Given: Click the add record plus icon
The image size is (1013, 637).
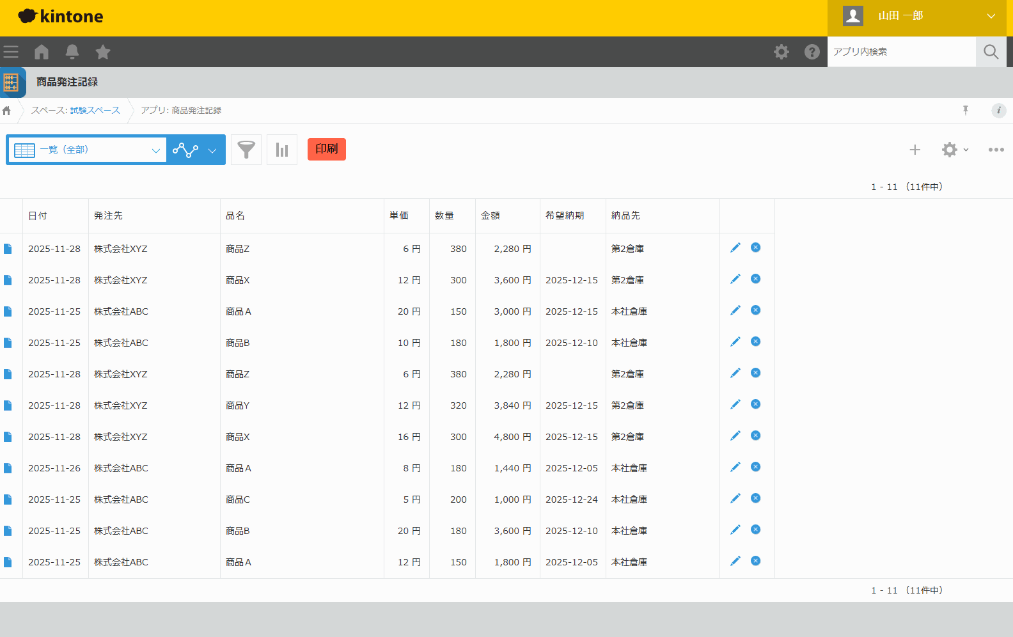Looking at the screenshot, I should coord(915,150).
